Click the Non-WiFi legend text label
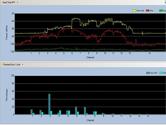 pos(154,73)
